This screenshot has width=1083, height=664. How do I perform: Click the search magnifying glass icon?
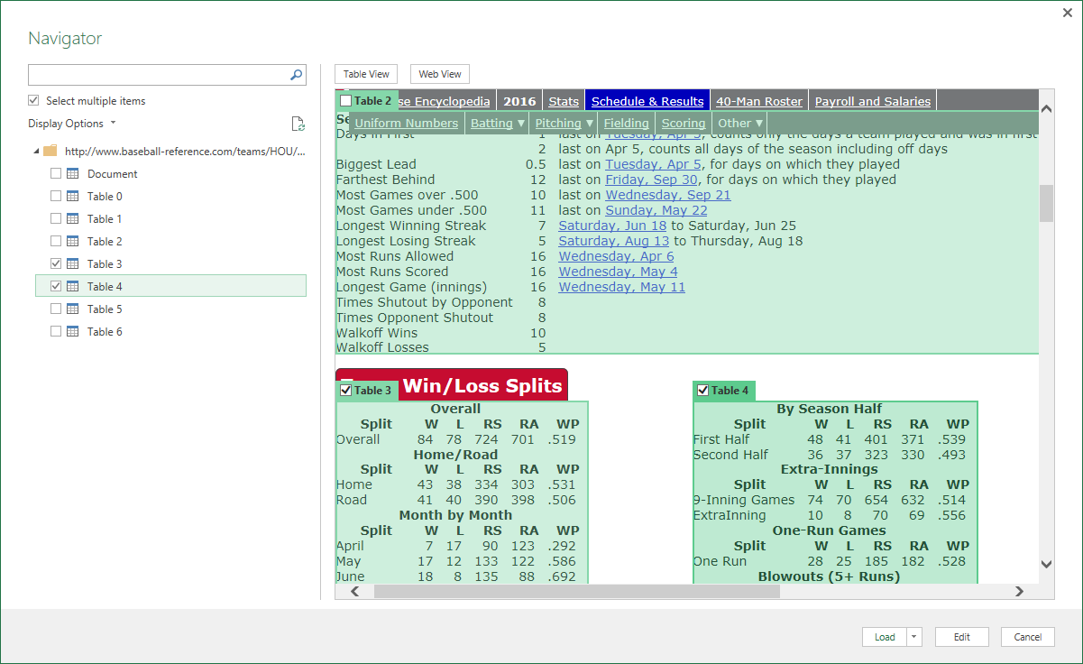(297, 75)
